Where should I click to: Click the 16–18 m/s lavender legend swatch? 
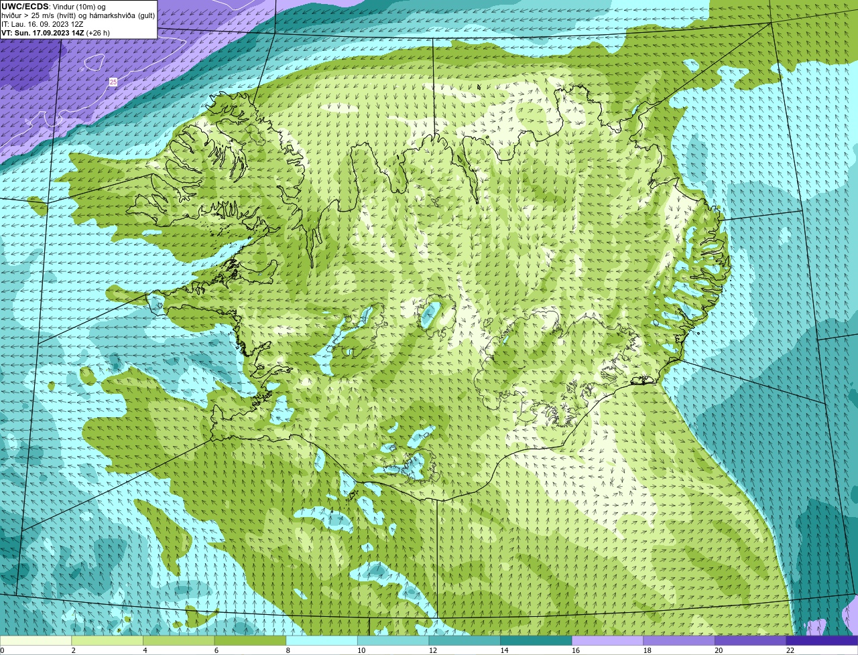coord(607,640)
